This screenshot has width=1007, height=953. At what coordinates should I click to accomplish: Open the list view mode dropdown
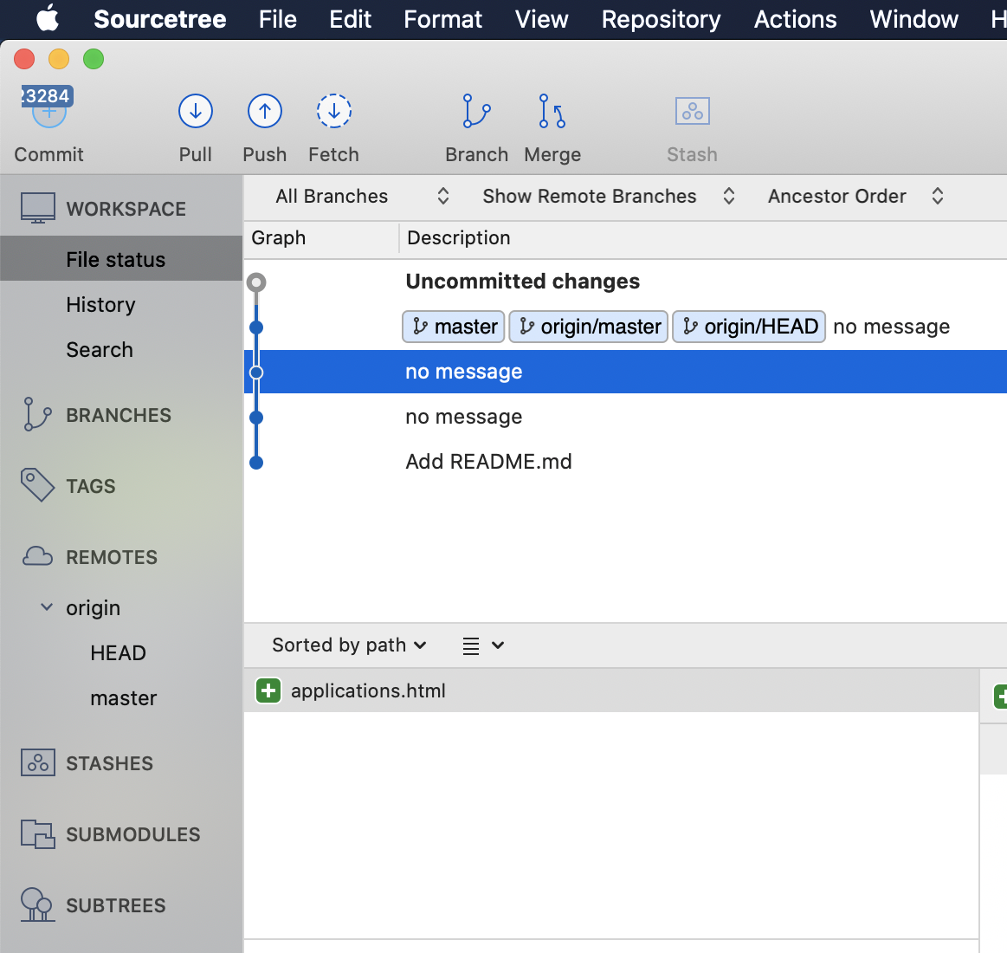coord(483,645)
